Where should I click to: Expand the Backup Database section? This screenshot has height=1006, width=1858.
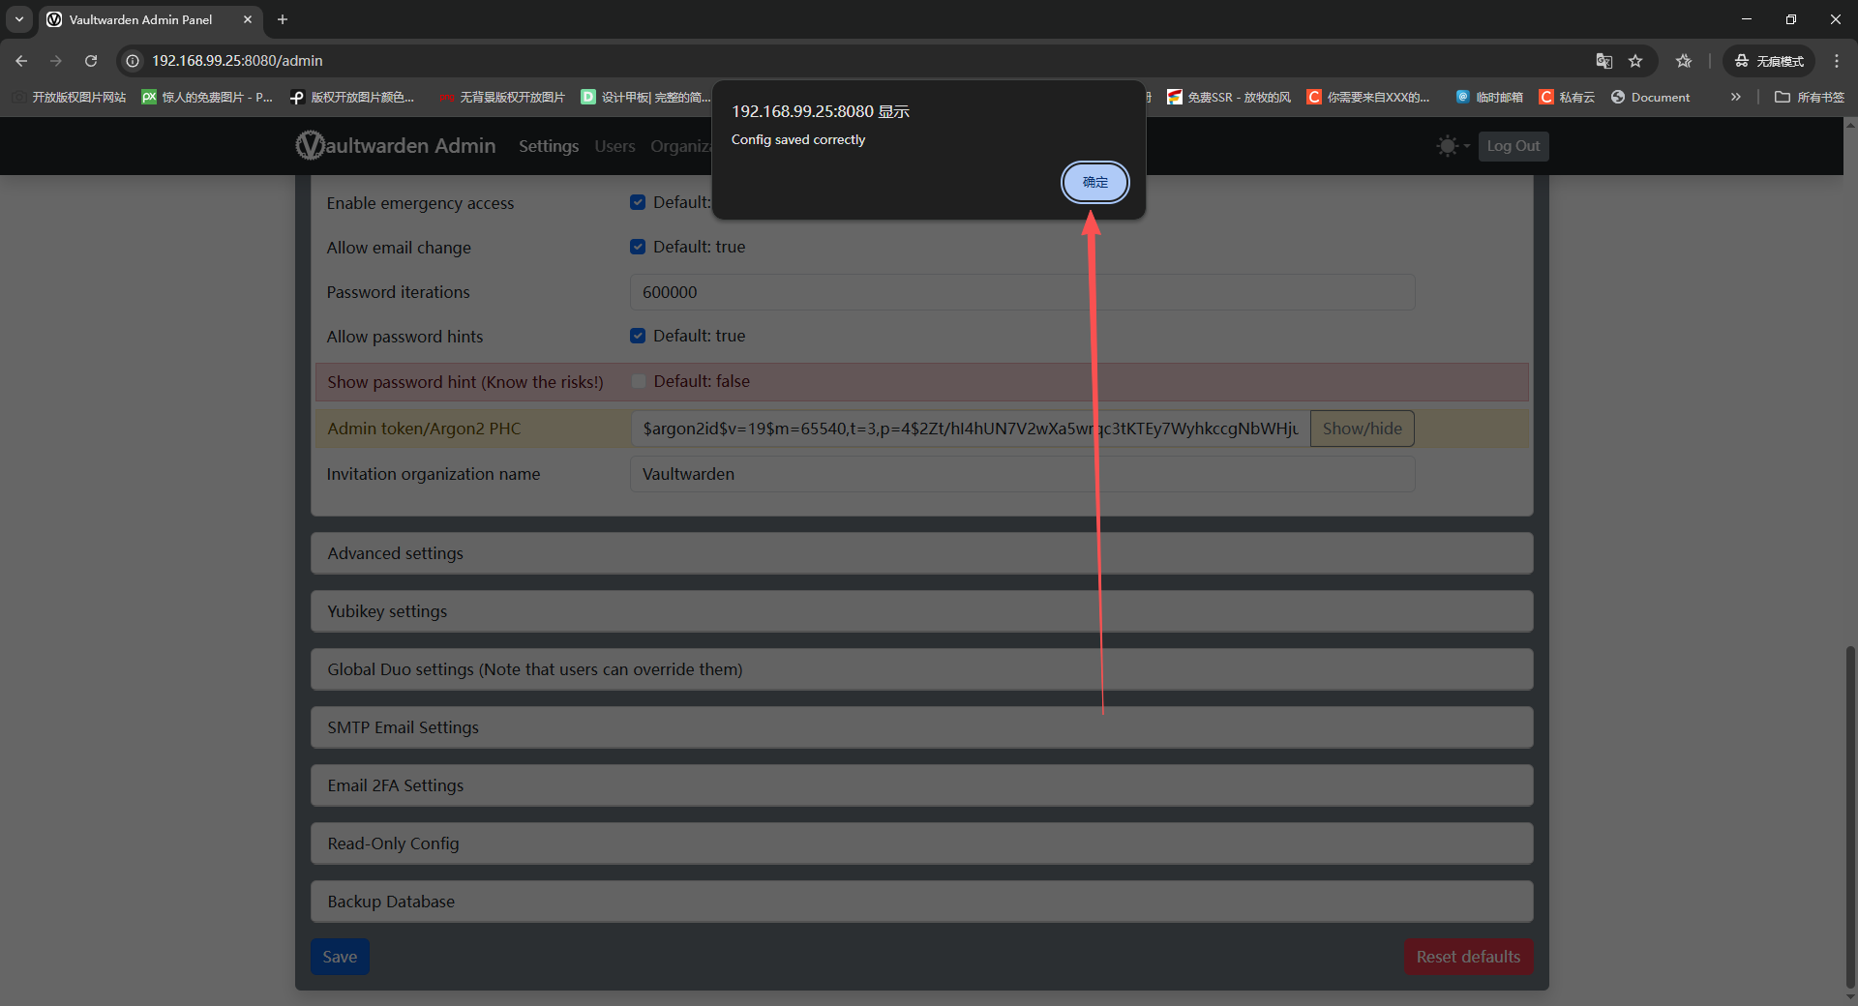tap(921, 902)
